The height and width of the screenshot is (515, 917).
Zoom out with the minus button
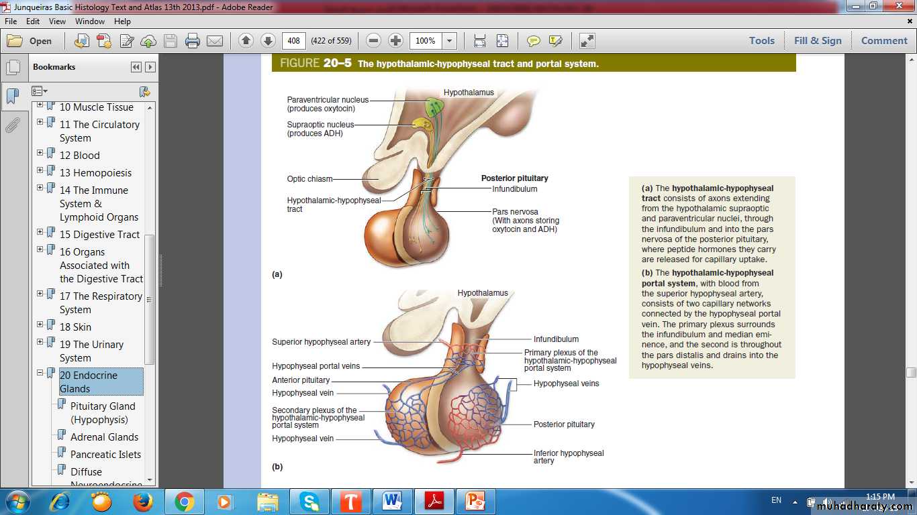[x=374, y=41]
